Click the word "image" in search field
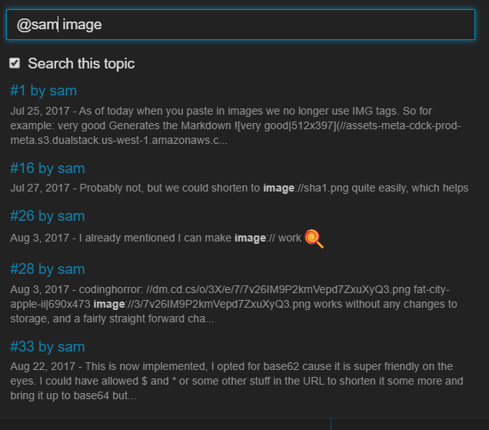The height and width of the screenshot is (430, 489). pos(82,25)
